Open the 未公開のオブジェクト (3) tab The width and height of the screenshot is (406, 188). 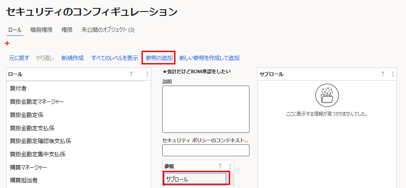(108, 30)
